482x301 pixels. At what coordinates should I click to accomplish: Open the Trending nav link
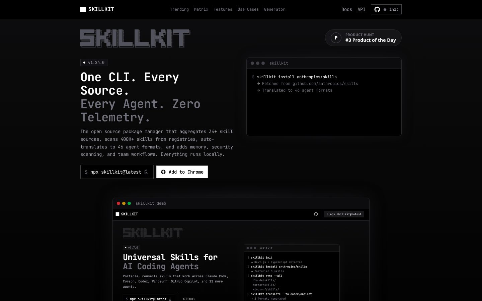click(179, 9)
